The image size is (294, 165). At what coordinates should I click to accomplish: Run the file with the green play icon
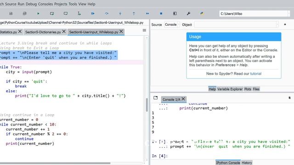[x=38, y=13]
